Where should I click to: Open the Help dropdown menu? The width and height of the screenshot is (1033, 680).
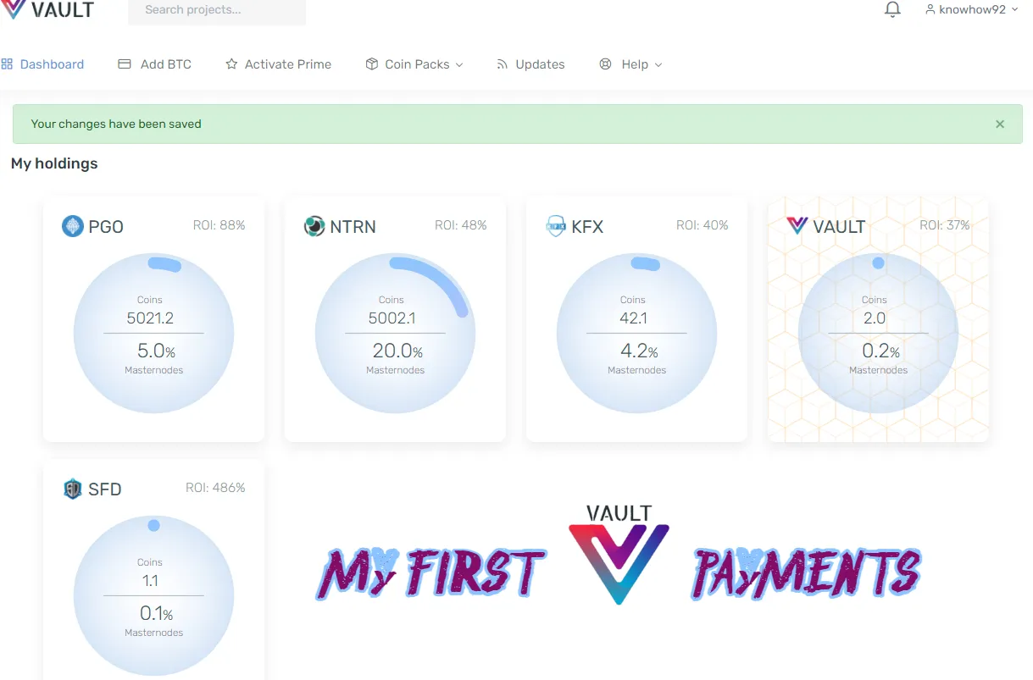click(630, 64)
